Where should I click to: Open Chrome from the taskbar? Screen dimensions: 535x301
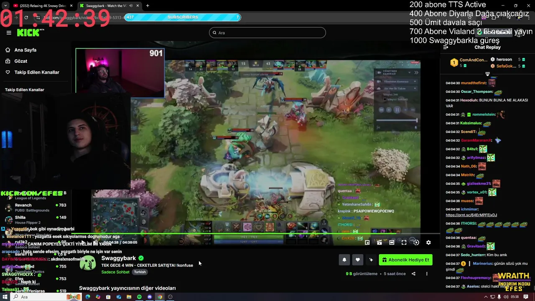coord(160,297)
